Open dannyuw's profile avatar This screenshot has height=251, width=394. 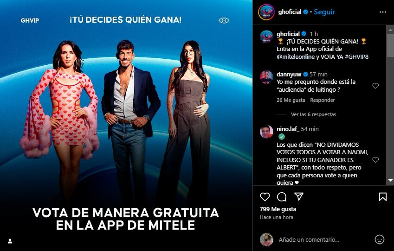[x=266, y=77]
